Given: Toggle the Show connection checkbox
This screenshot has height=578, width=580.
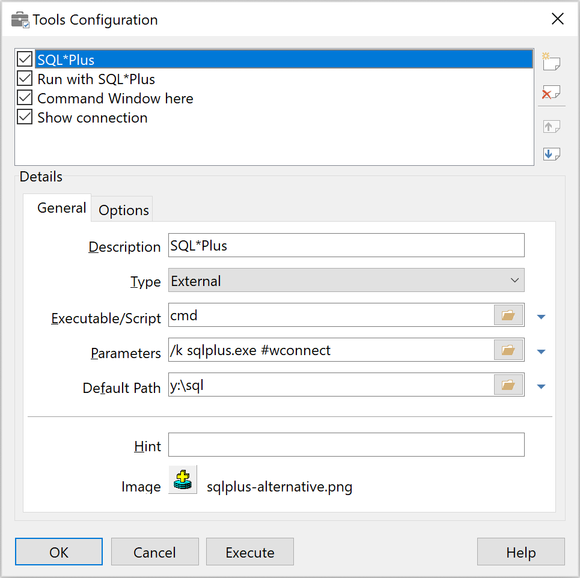Looking at the screenshot, I should (25, 117).
